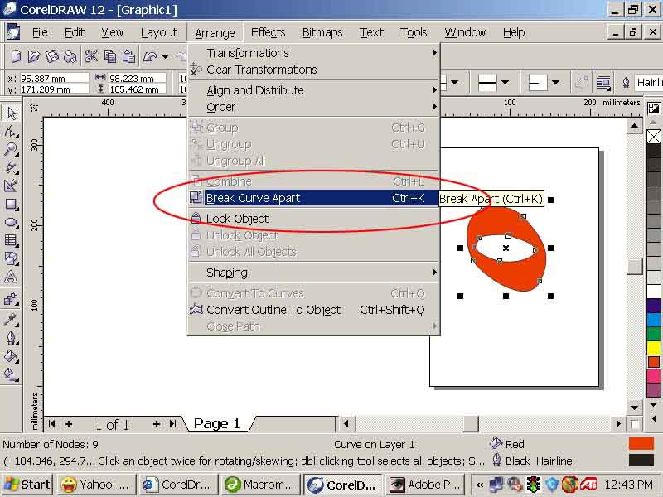Open the Tools menu
Screen dimensions: 663x497
point(414,32)
